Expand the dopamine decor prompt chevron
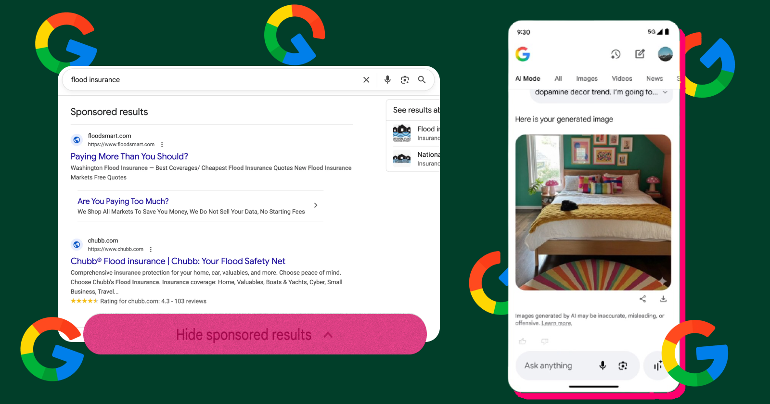This screenshot has width=770, height=404. (665, 92)
